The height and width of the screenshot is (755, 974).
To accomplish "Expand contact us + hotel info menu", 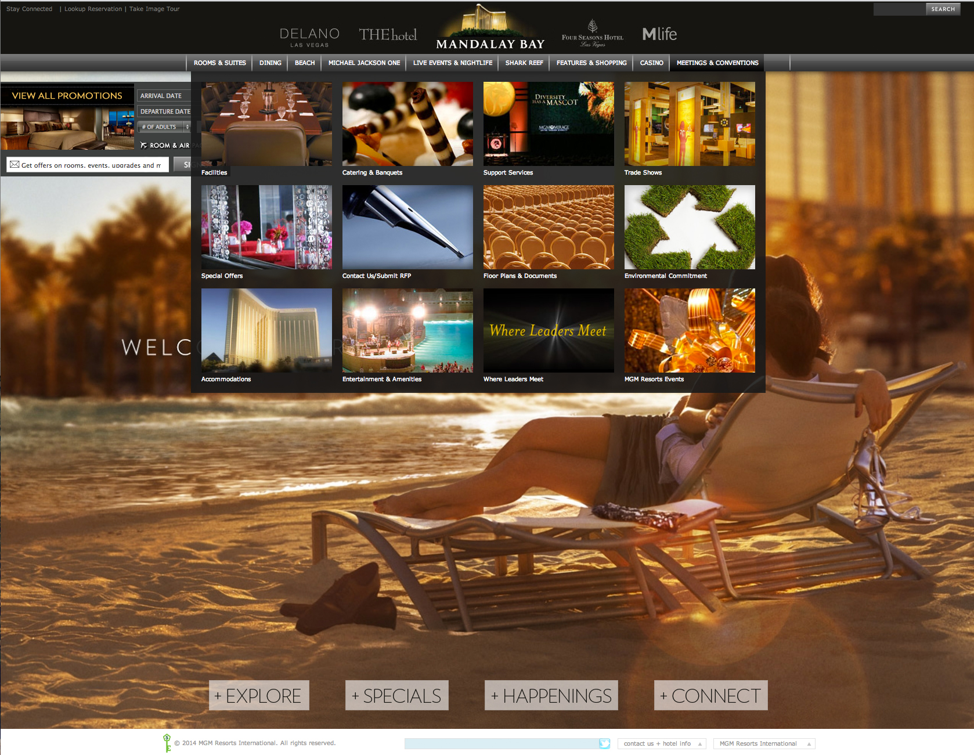I will pyautogui.click(x=662, y=743).
